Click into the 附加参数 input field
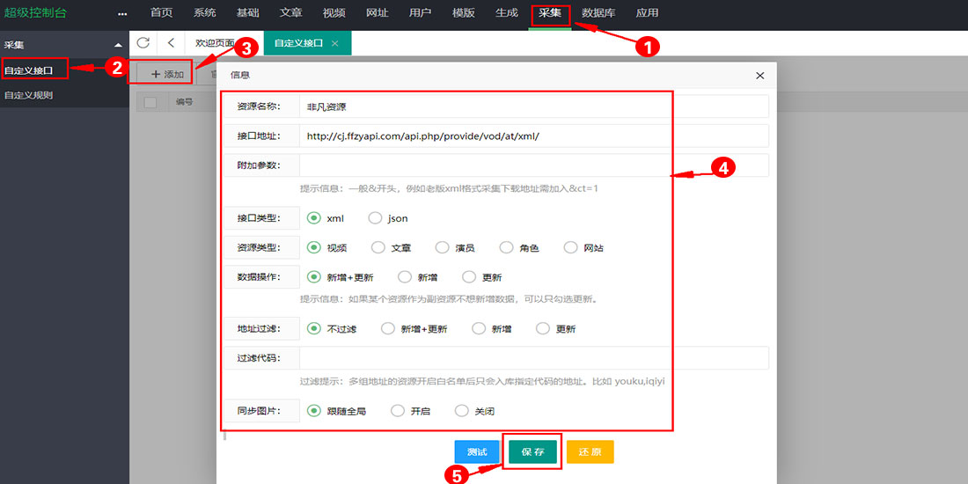This screenshot has width=968, height=484. [x=533, y=165]
